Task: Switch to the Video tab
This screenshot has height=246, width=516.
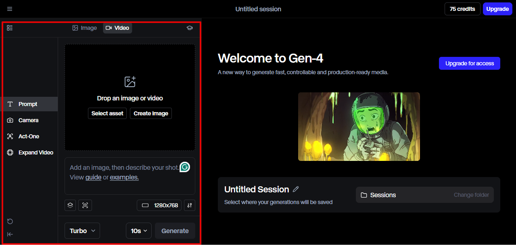Action: coord(117,28)
